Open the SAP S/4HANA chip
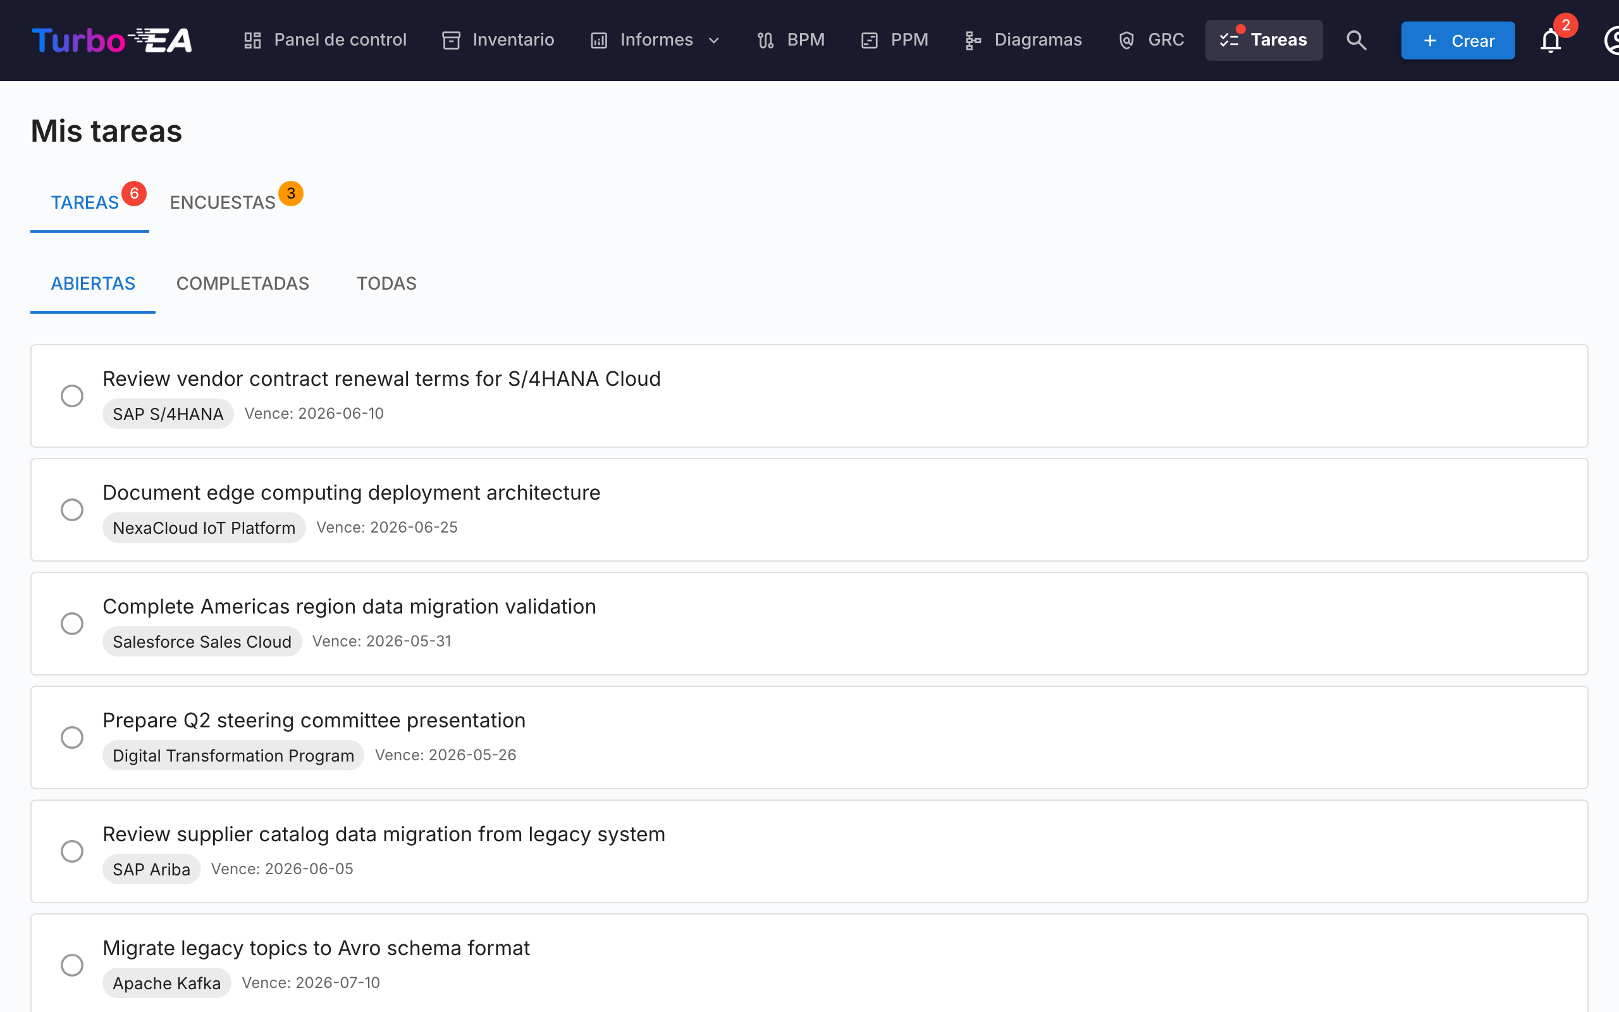The width and height of the screenshot is (1619, 1012). (168, 414)
